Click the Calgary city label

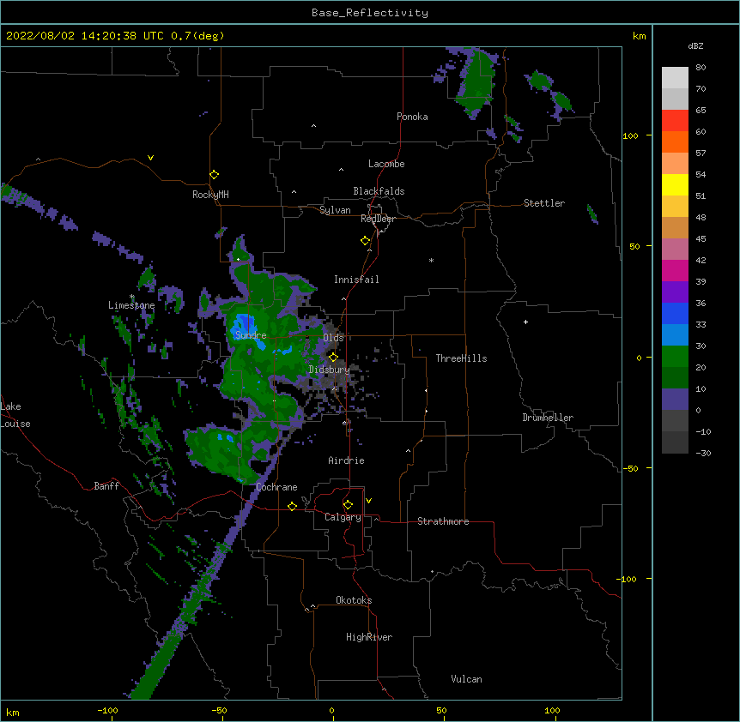point(343,517)
